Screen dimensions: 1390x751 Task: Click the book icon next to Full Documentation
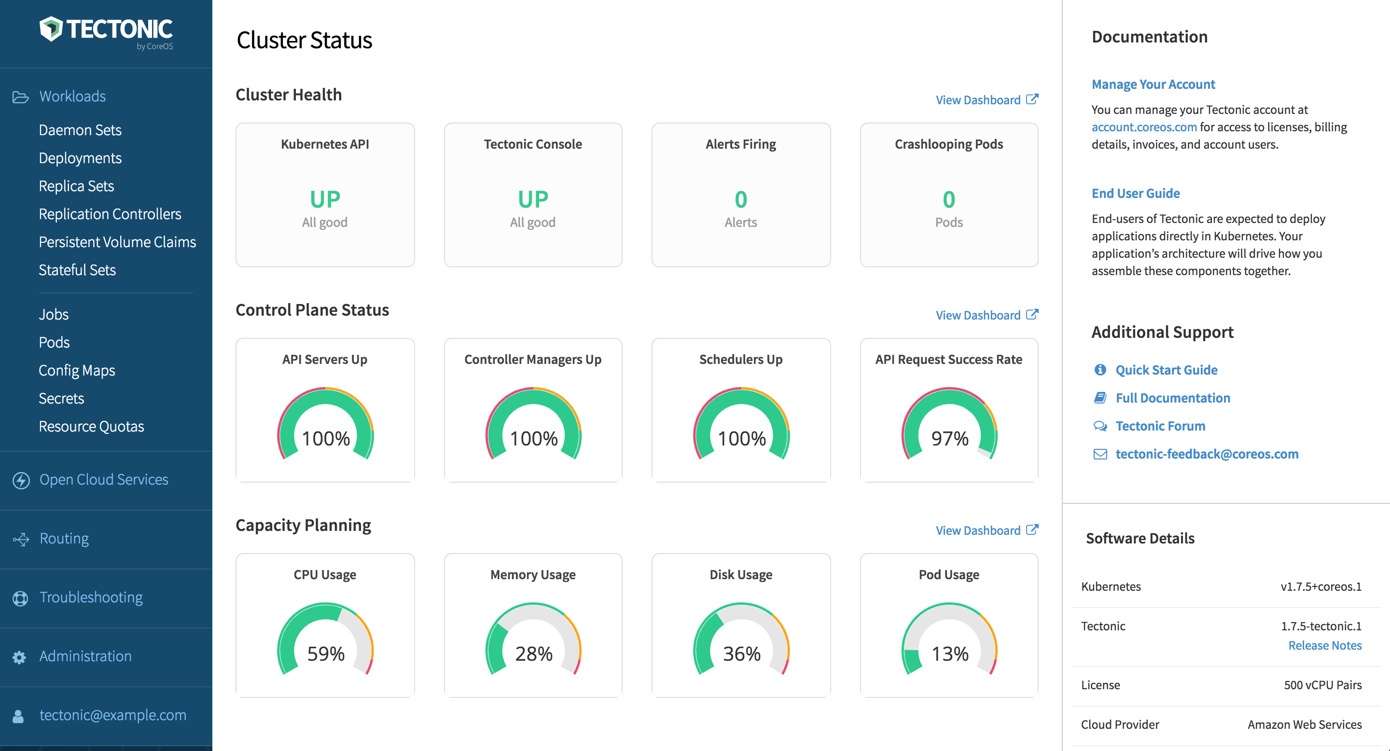coord(1100,398)
